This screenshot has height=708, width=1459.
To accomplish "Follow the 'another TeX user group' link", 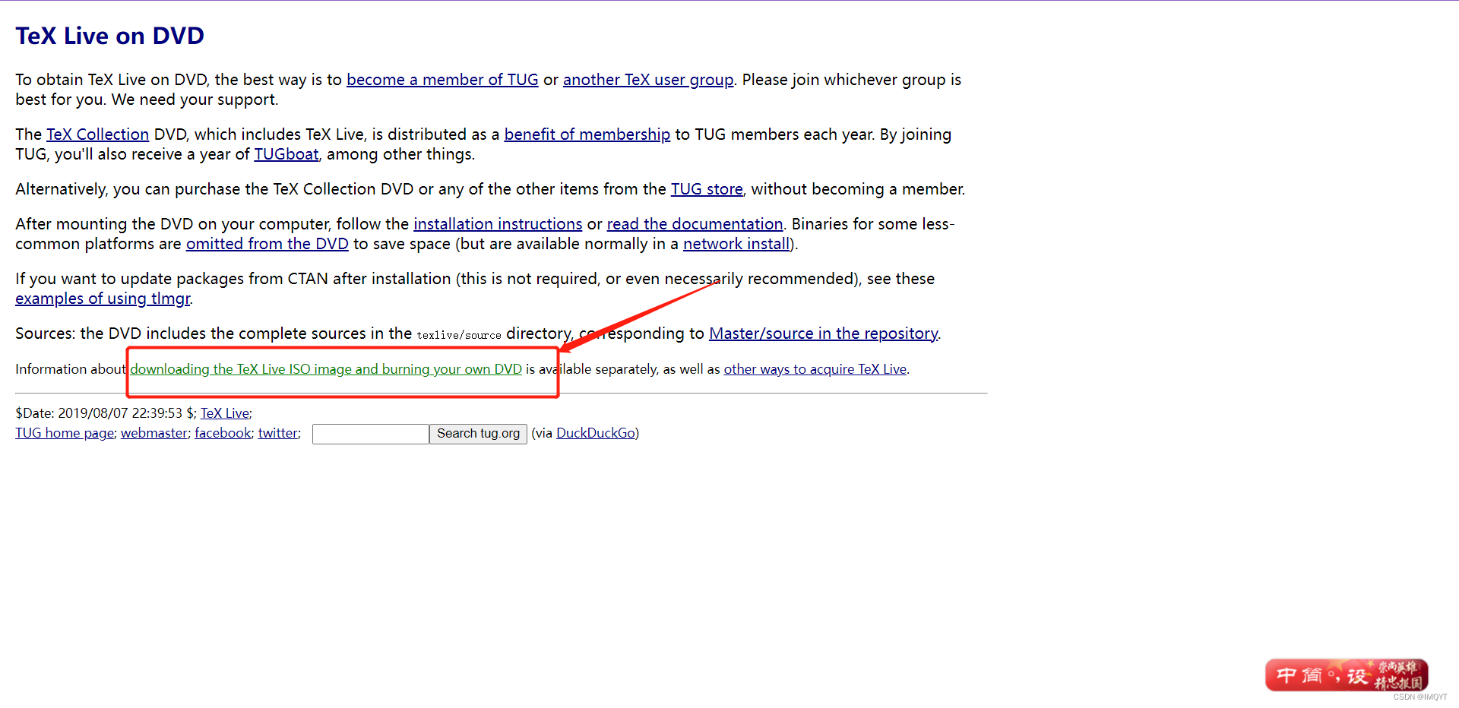I will (x=648, y=80).
